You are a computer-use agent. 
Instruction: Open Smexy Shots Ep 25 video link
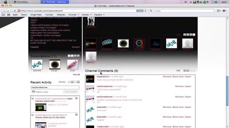[50, 117]
